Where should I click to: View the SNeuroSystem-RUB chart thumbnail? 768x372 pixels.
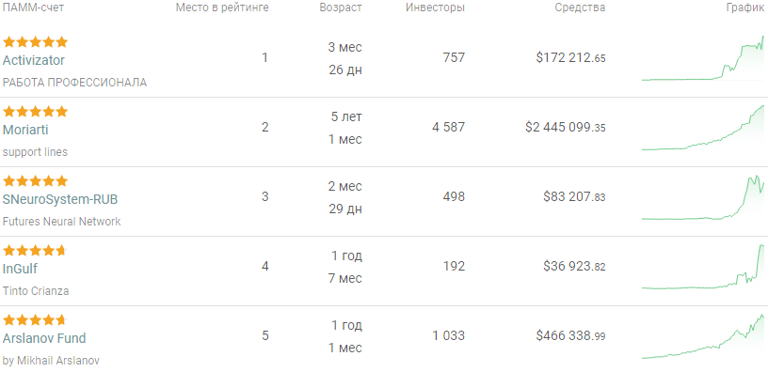tap(703, 197)
